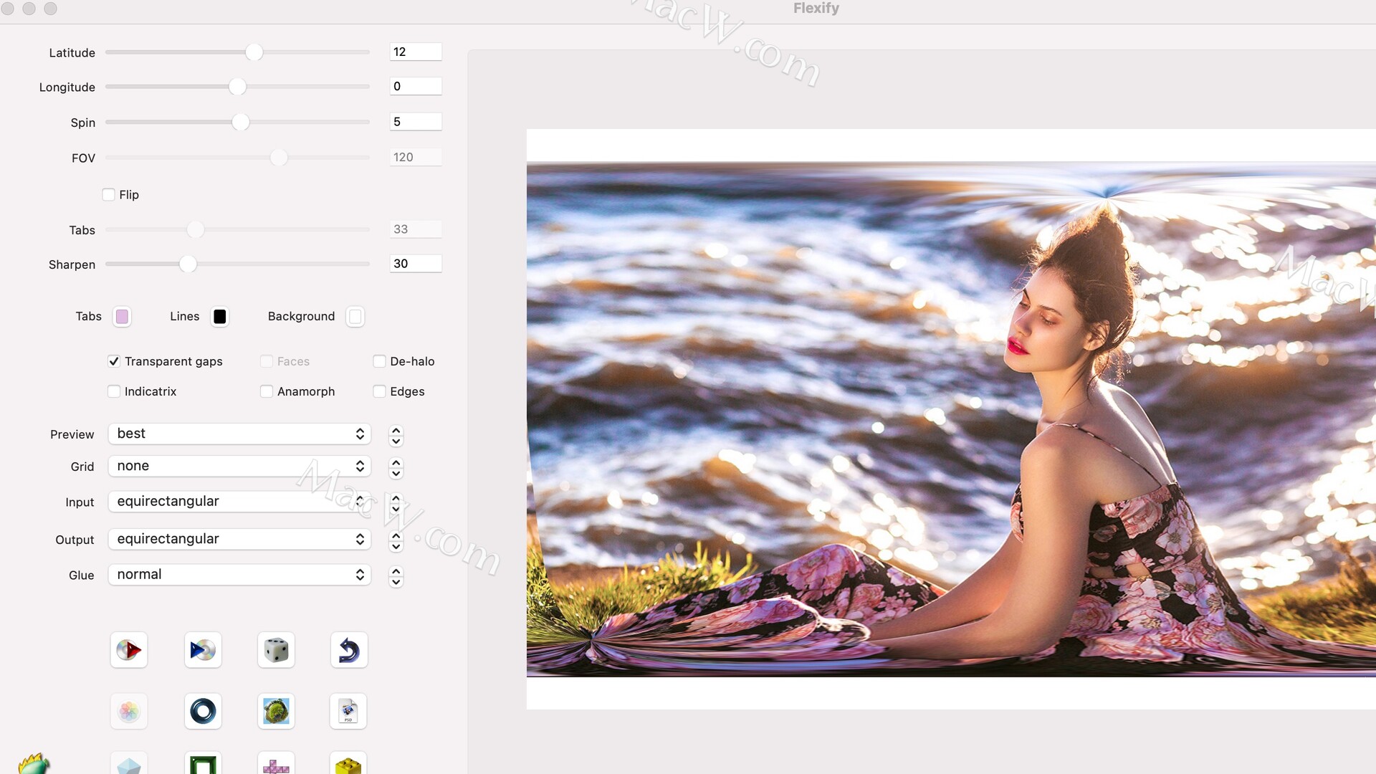
Task: Click the little planet thumbnail icon
Action: coord(276,711)
